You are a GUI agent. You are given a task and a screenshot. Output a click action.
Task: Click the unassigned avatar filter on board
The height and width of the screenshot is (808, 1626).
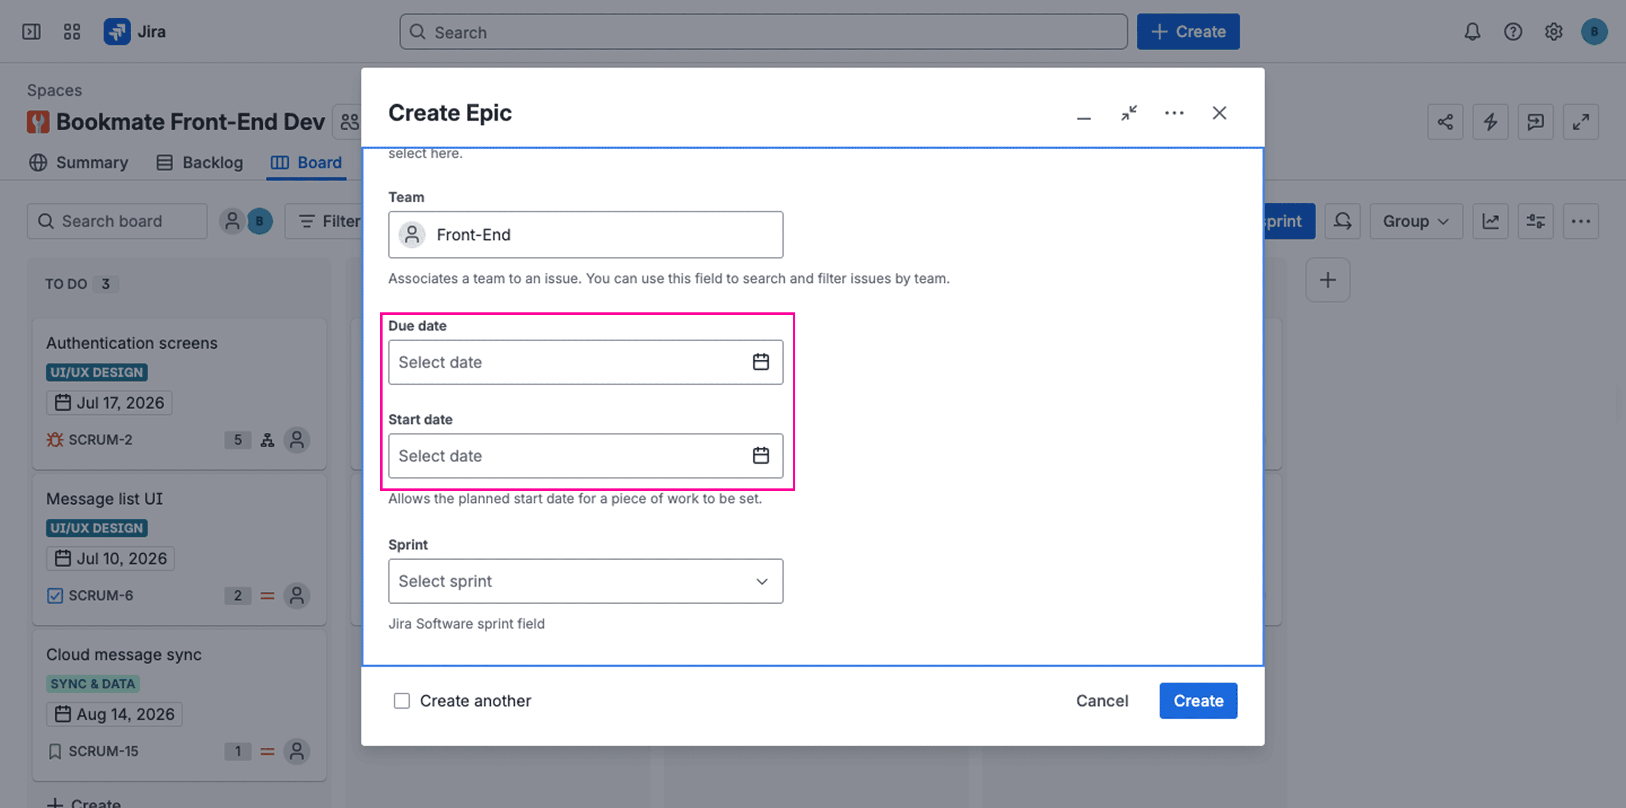[x=232, y=221]
